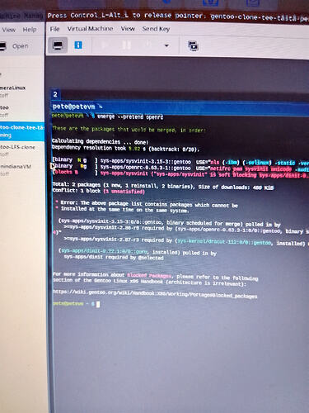Click the Shut Down power icon
309x413 pixels.
click(x=148, y=45)
